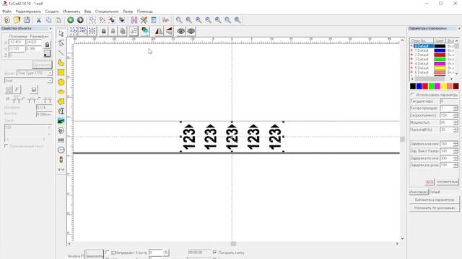Click the Hatch tool icon
The width and height of the screenshot is (462, 259).
(x=134, y=20)
